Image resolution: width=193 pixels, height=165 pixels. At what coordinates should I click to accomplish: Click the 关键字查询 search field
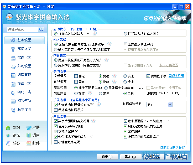coord(23,29)
